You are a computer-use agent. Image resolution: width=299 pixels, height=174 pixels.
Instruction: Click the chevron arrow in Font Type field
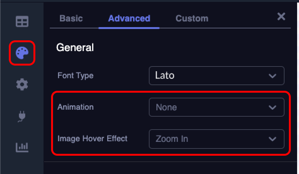point(272,76)
